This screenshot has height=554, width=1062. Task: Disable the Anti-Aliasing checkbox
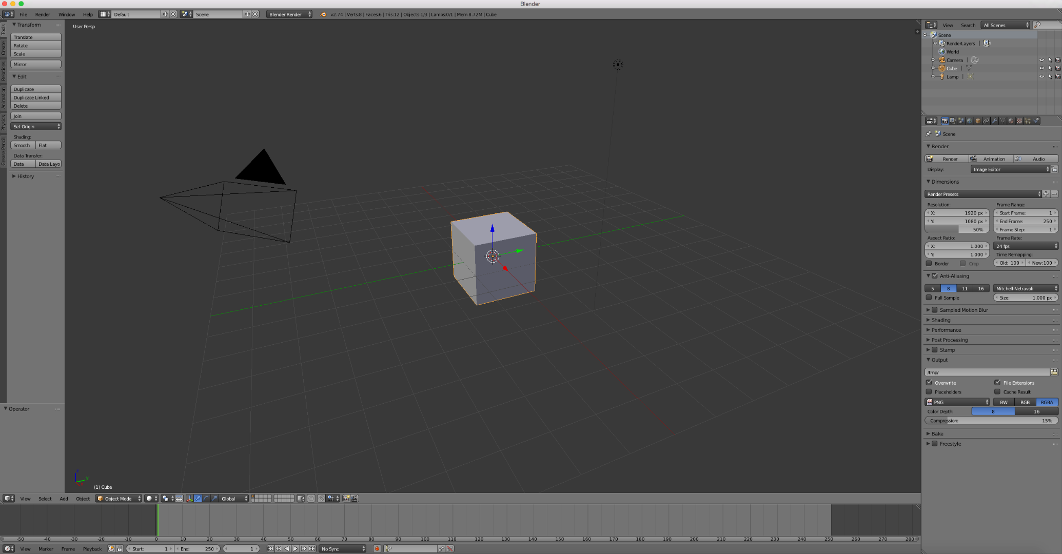coord(935,275)
